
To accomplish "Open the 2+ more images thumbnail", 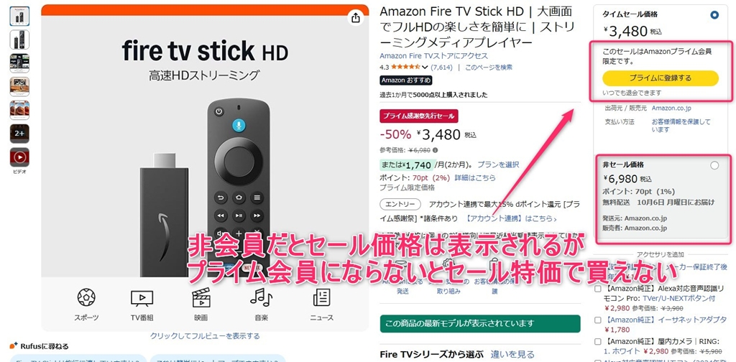I will (x=19, y=134).
